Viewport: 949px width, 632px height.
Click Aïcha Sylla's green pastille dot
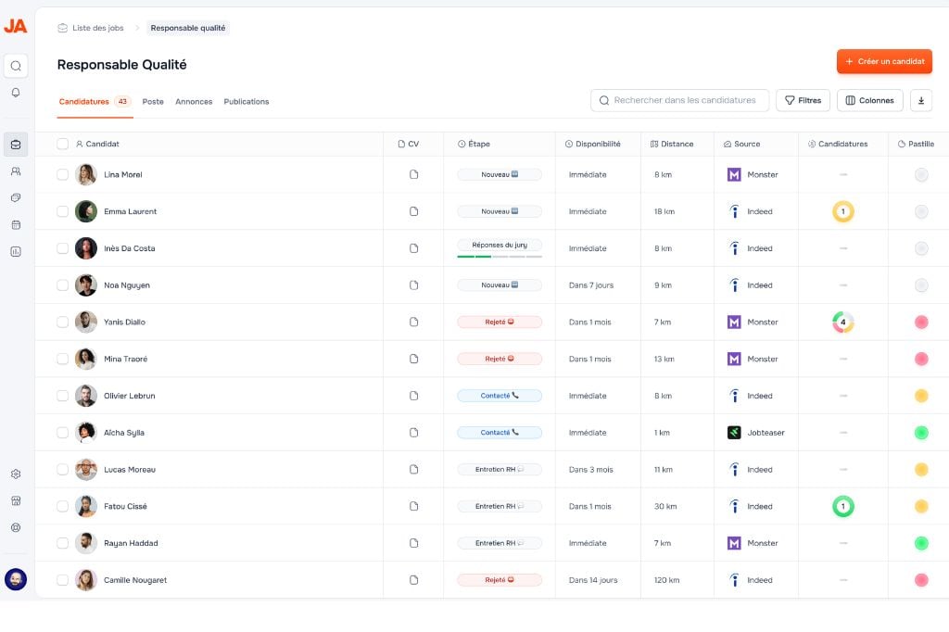(x=920, y=433)
